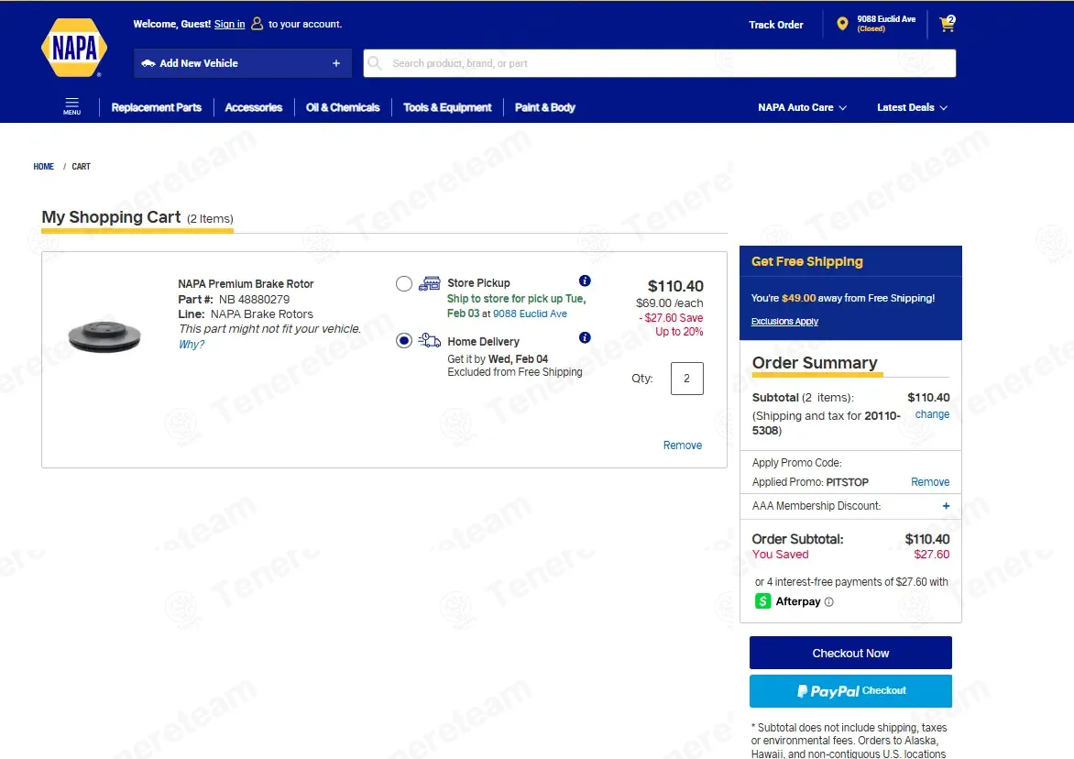Open NAPA Premium Brake Rotor title

246,283
